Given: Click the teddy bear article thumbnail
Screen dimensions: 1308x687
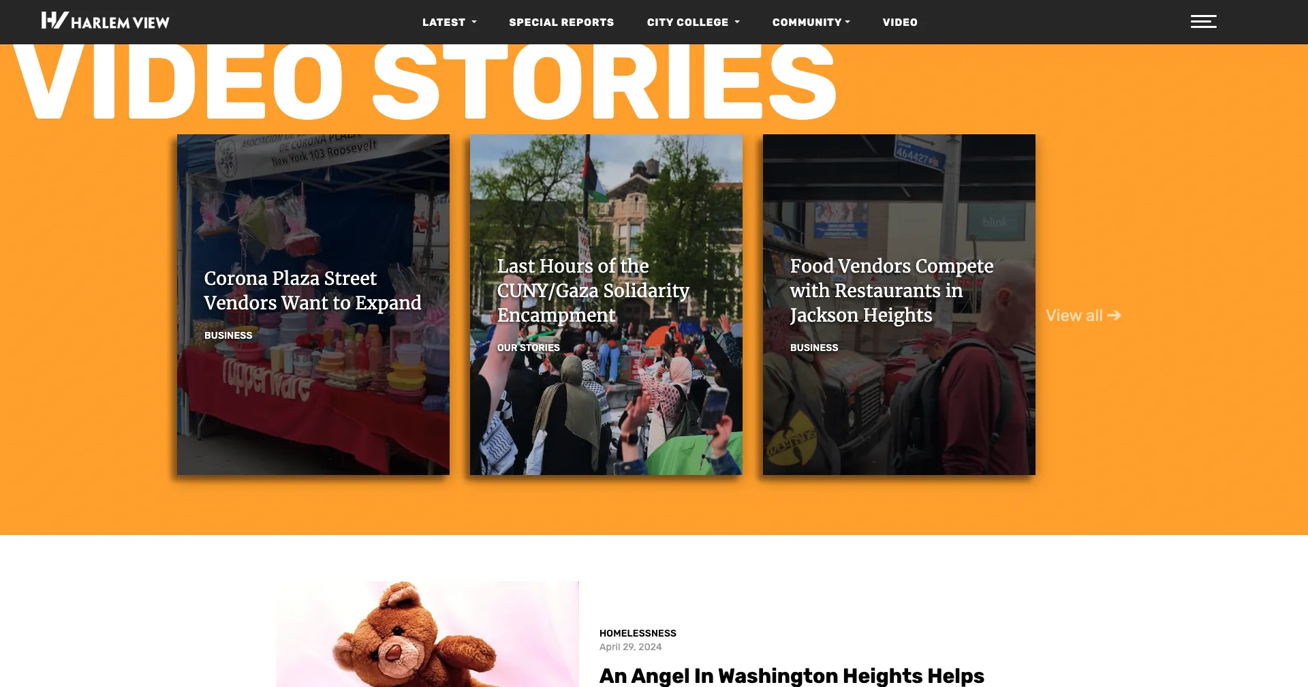Looking at the screenshot, I should click(427, 634).
